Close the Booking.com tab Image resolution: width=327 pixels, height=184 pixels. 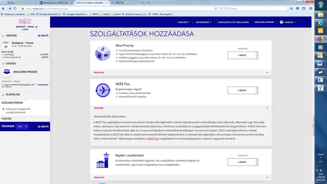pyautogui.click(x=72, y=3)
